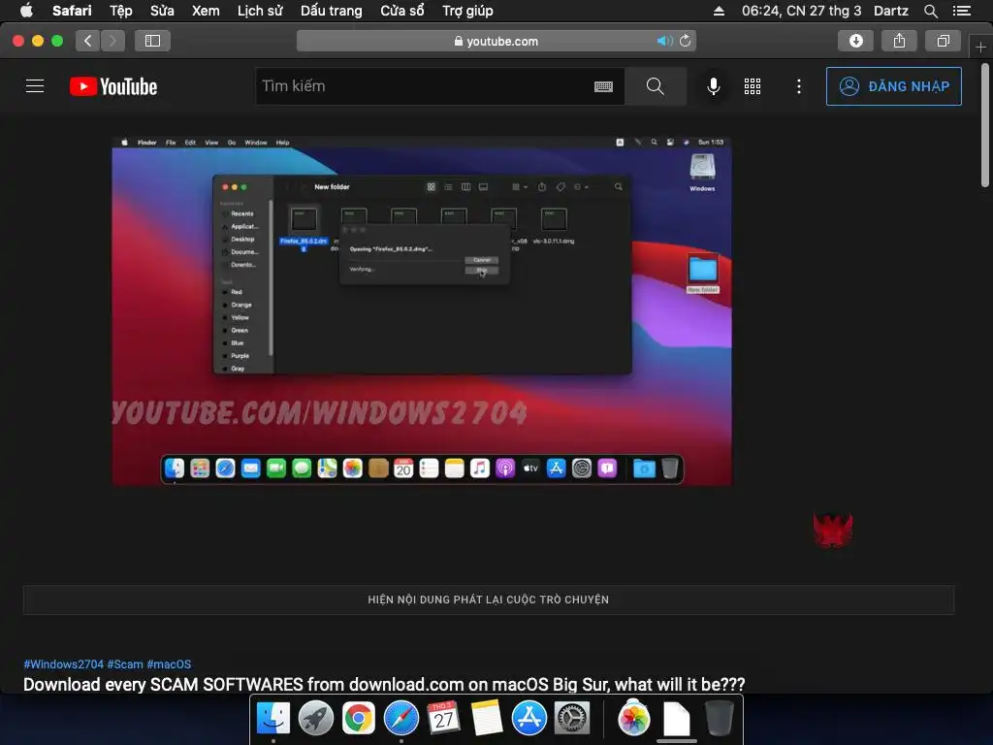The image size is (993, 745).
Task: Open the Cửa sổ menu
Action: coord(402,11)
